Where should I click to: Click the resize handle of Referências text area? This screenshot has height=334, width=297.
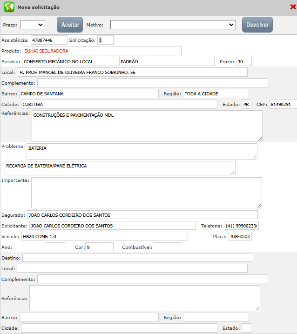click(260, 139)
